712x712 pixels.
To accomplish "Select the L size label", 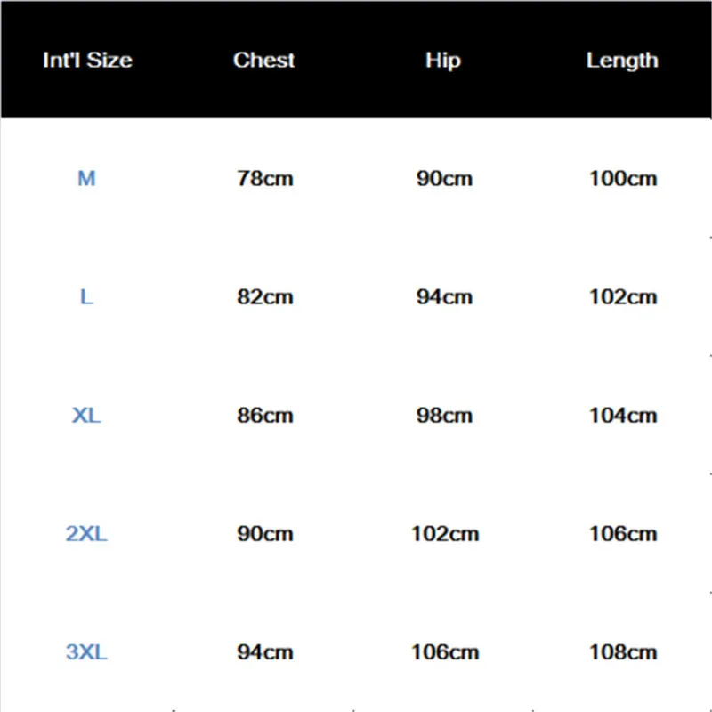I will coord(86,297).
